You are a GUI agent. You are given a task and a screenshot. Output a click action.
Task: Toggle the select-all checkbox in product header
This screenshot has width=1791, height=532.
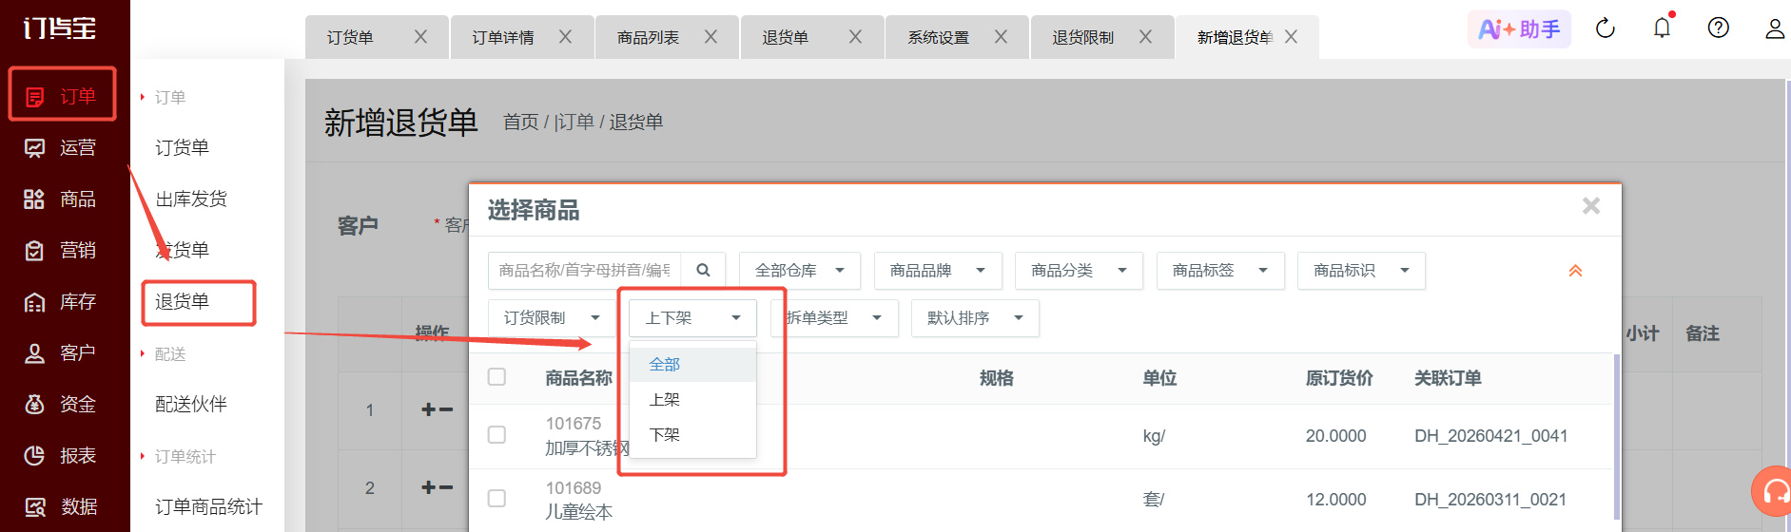click(496, 377)
